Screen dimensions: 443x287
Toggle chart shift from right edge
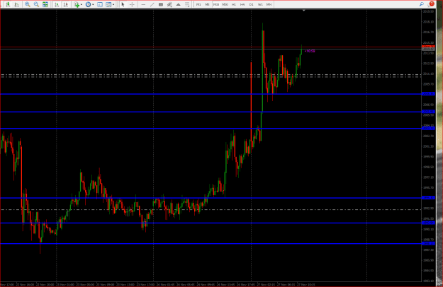click(65, 4)
